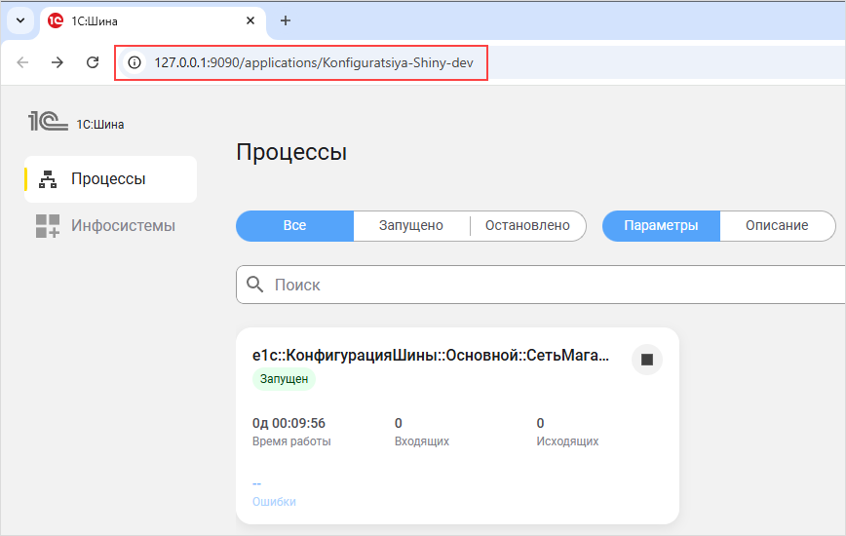Reload the page with the refresh icon

click(x=93, y=62)
